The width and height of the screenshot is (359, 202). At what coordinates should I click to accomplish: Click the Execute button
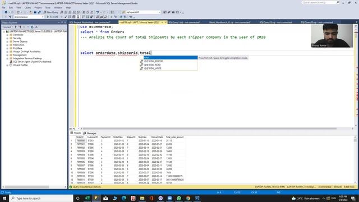point(52,17)
